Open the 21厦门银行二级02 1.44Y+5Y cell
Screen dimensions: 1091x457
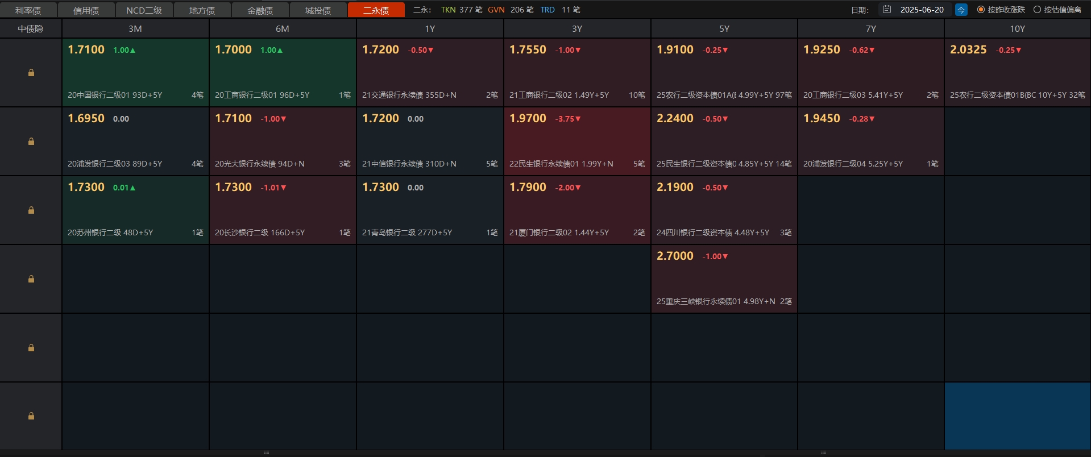pos(577,210)
